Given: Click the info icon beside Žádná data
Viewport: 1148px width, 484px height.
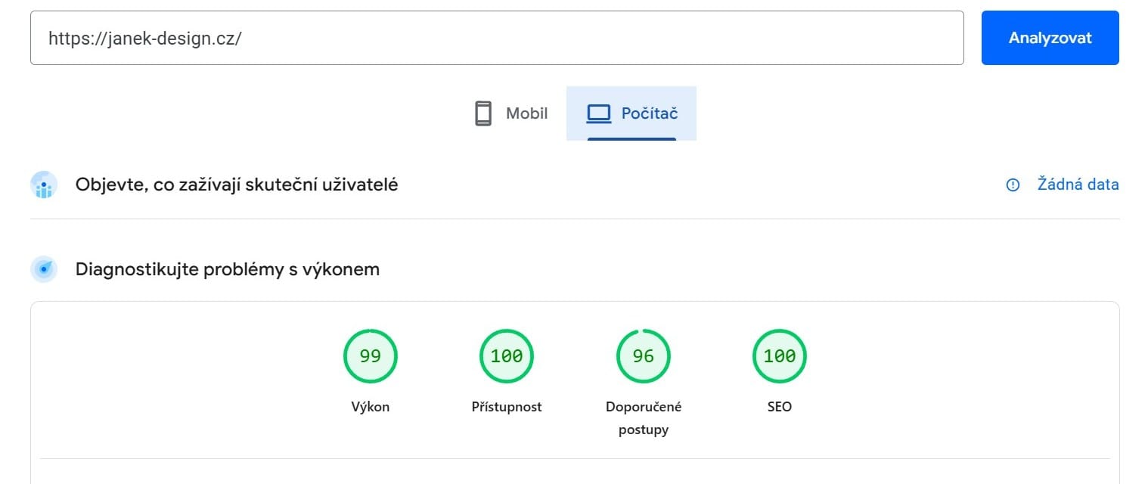Looking at the screenshot, I should click(1013, 185).
